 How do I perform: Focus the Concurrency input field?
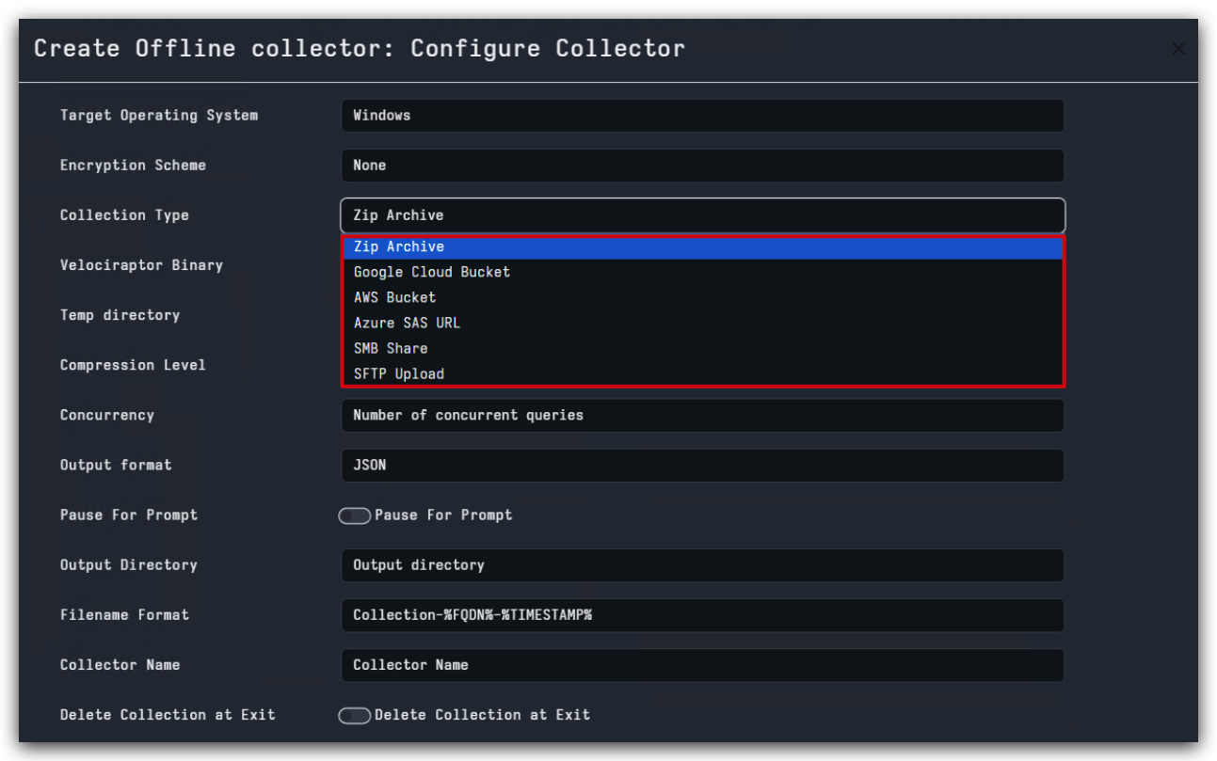(702, 416)
